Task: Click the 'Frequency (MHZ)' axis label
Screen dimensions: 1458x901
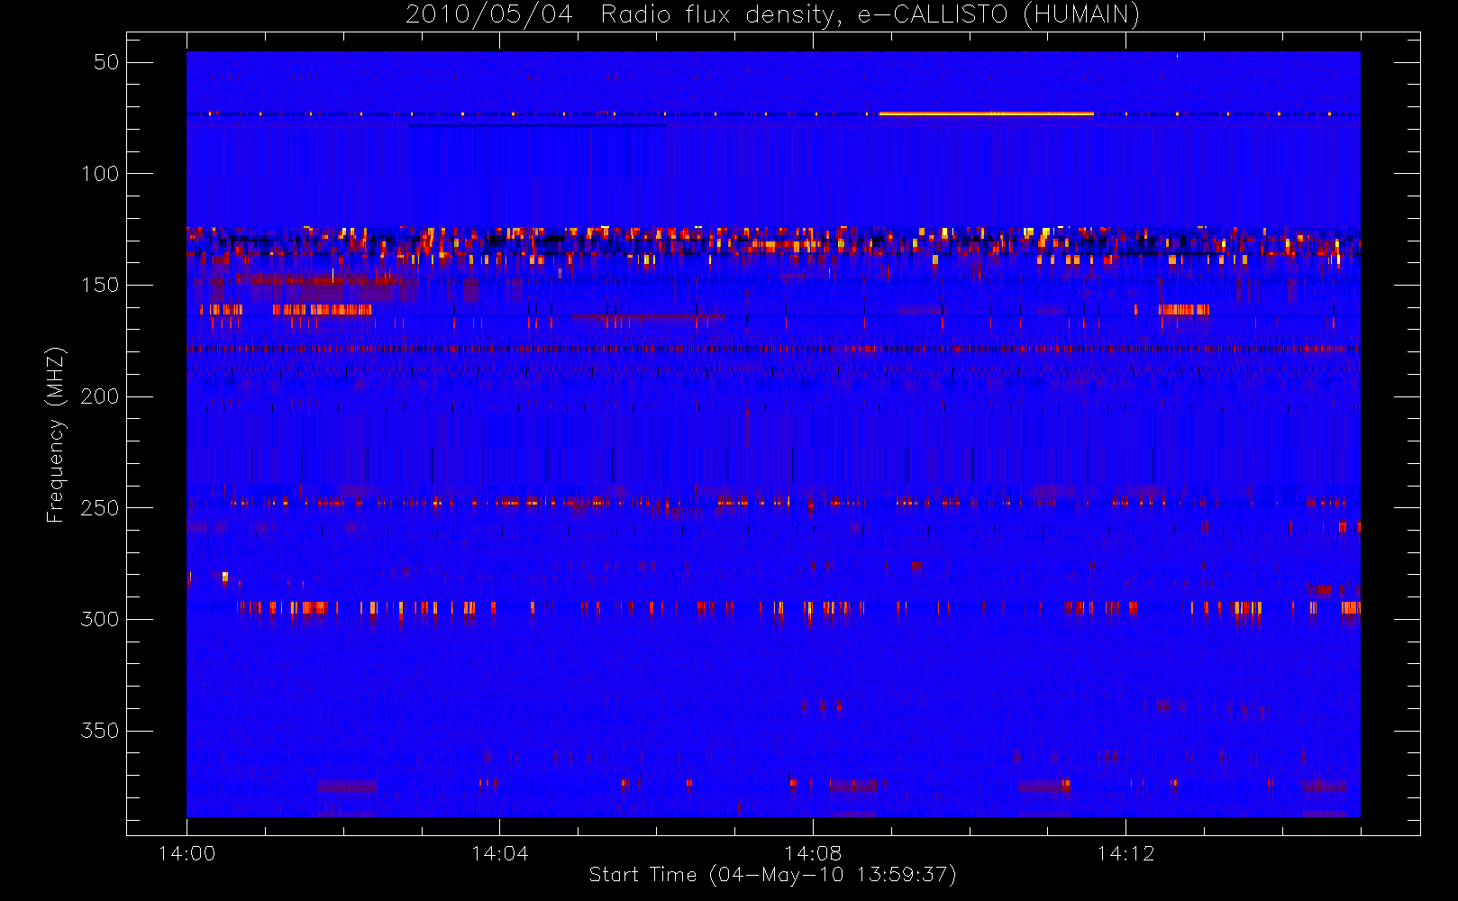Action: [56, 434]
